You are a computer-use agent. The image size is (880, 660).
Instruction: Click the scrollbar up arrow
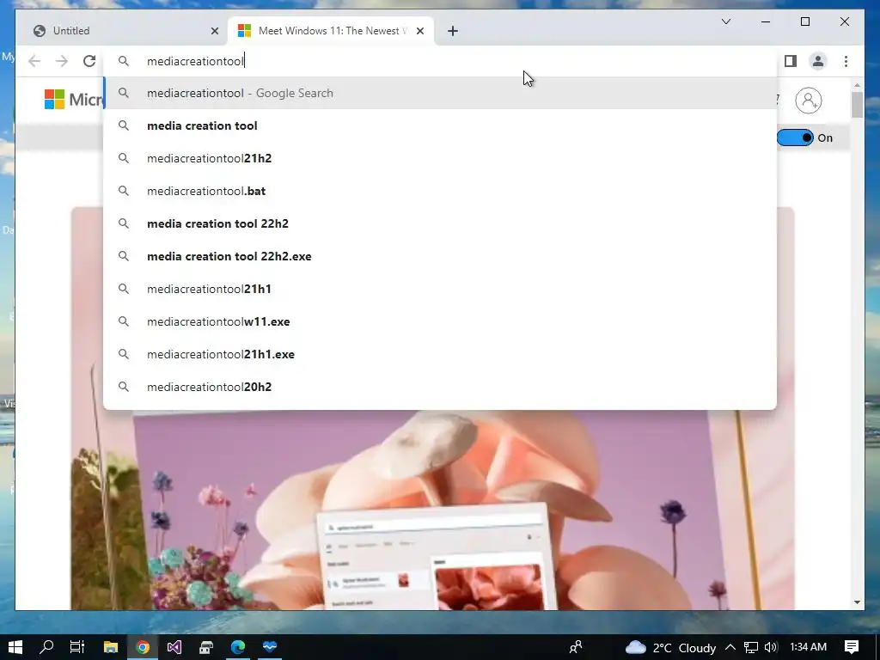(x=857, y=85)
